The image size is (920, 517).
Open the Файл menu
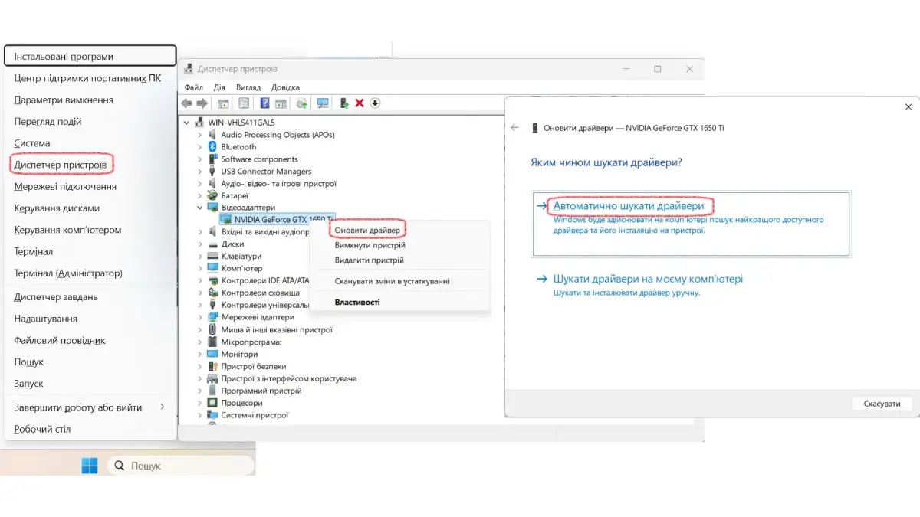pyautogui.click(x=194, y=87)
